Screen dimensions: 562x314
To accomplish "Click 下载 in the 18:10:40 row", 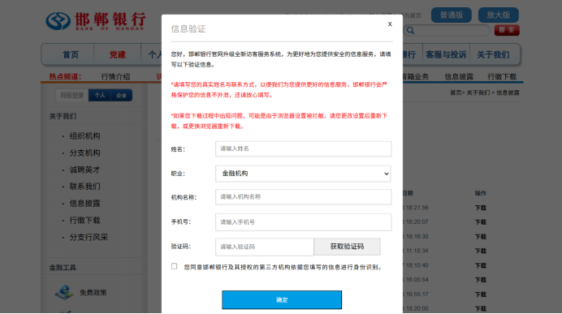I will [x=481, y=265].
